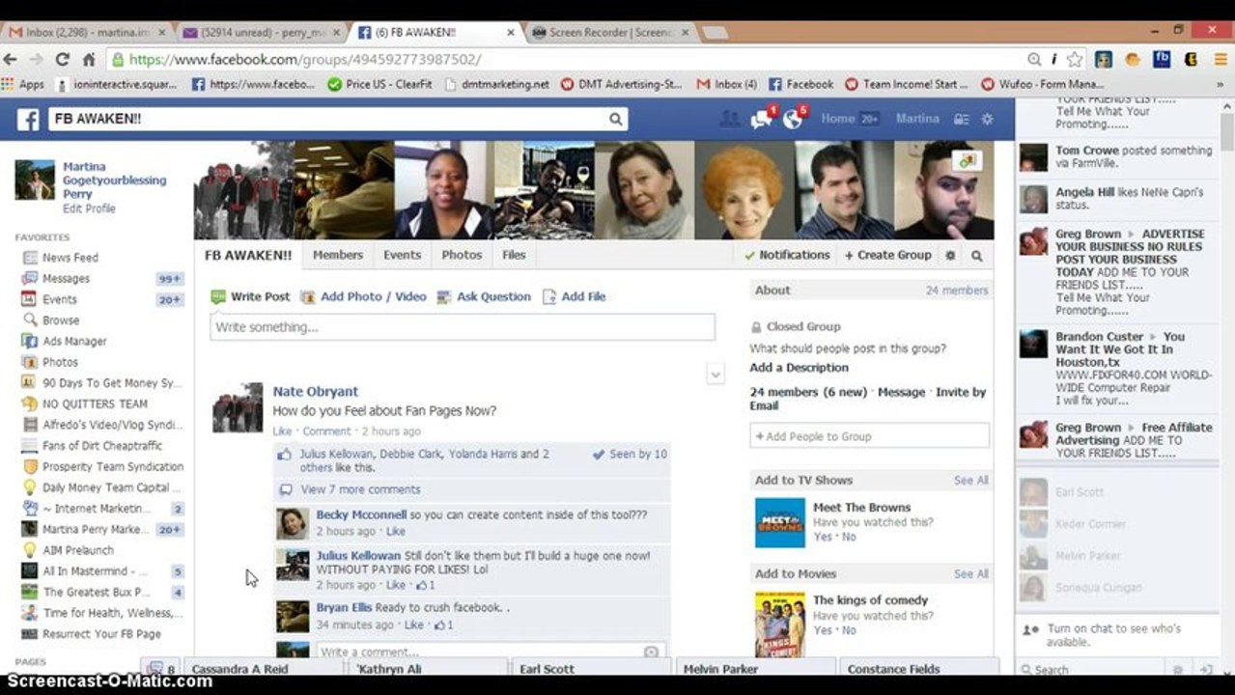Click ticker sidebar scrollbar
The image size is (1235, 695).
(1226, 130)
